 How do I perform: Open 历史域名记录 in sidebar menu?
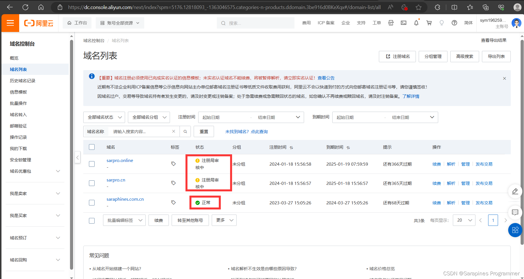[x=23, y=81]
